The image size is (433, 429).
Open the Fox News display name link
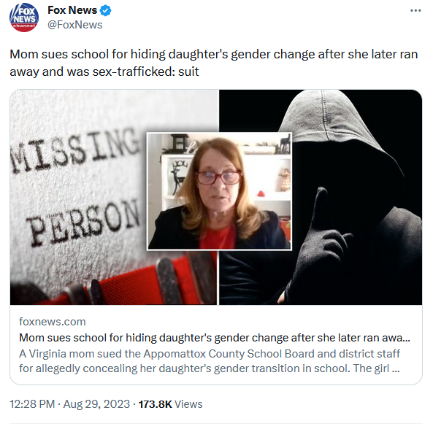coord(72,10)
